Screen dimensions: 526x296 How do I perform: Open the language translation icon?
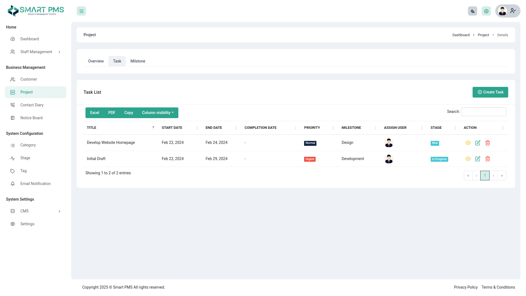(472, 11)
